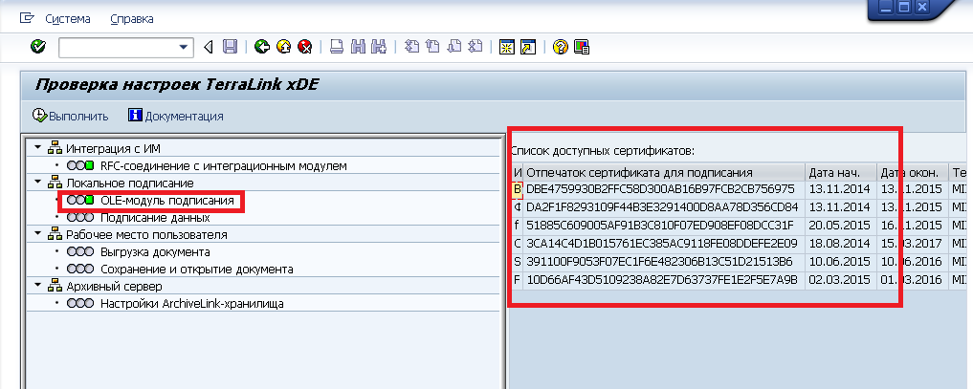Open the Справка menu
The height and width of the screenshot is (389, 973).
pos(131,19)
